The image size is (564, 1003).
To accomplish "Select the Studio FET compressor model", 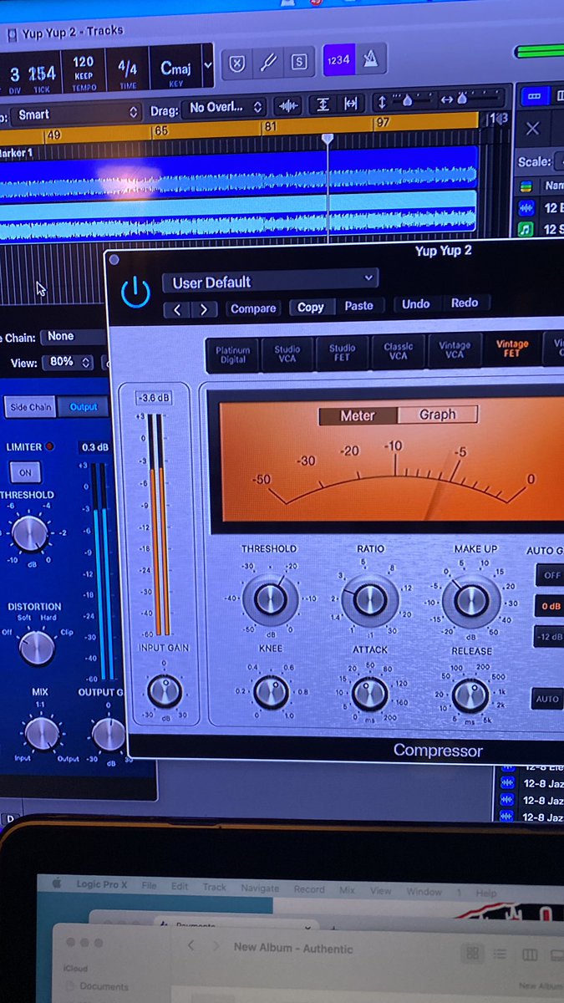I will click(342, 352).
